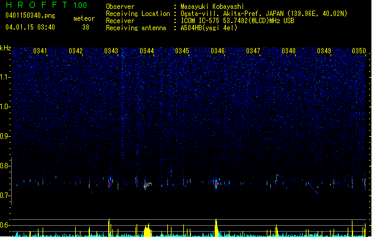The height and width of the screenshot is (237, 372).
Task: Click the wide yellow power burst under 0344
Action: point(147,231)
